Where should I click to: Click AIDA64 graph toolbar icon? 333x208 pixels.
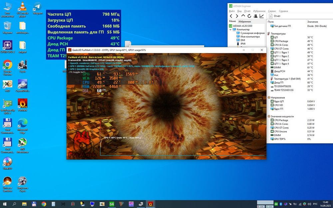tap(262, 16)
